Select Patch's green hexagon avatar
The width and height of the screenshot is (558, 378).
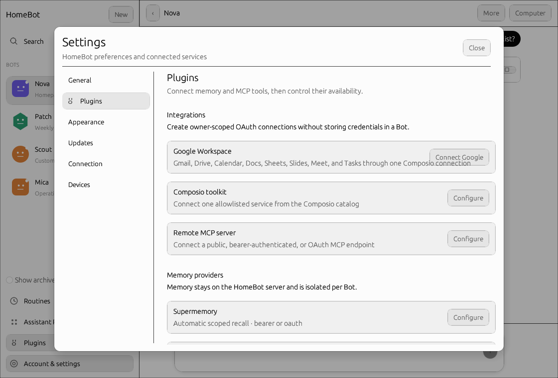[20, 121]
